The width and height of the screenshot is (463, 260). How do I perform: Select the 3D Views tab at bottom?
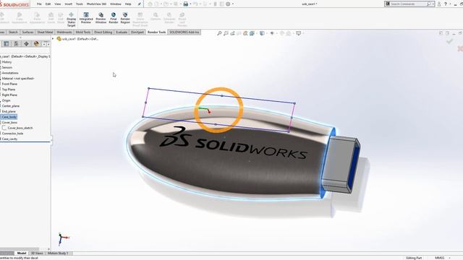37,253
